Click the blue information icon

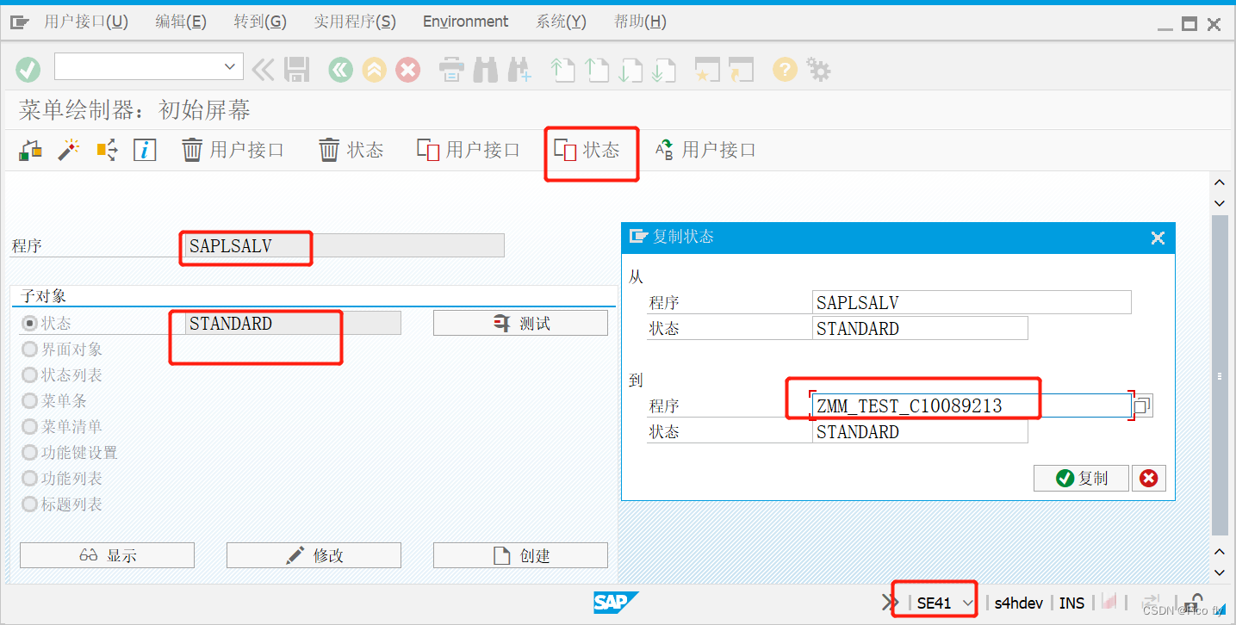(x=144, y=149)
